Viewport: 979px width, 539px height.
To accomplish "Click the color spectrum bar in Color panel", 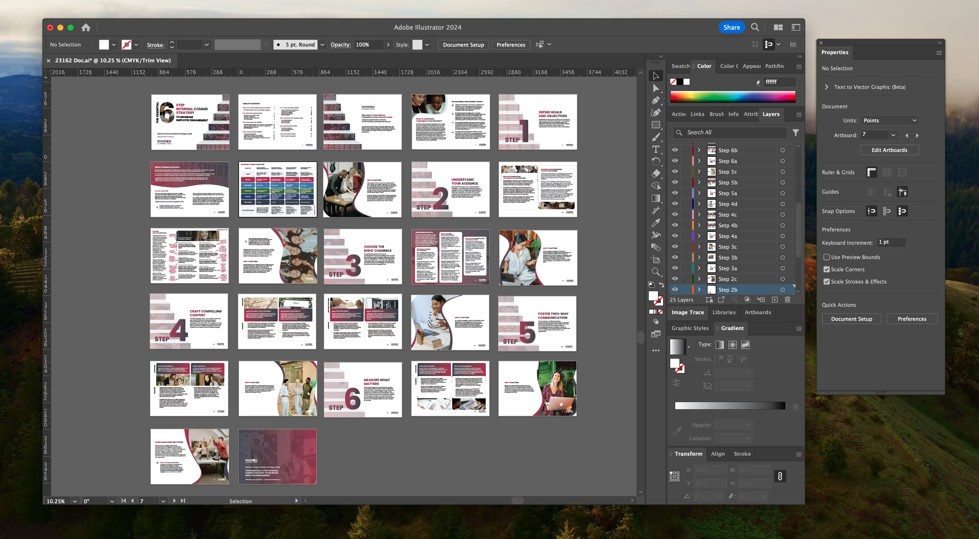I will (x=732, y=97).
